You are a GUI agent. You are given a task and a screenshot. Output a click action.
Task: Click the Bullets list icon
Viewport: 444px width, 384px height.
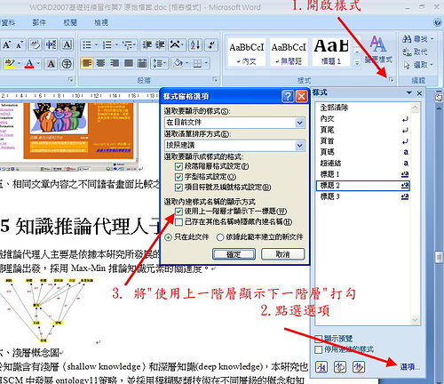87,45
